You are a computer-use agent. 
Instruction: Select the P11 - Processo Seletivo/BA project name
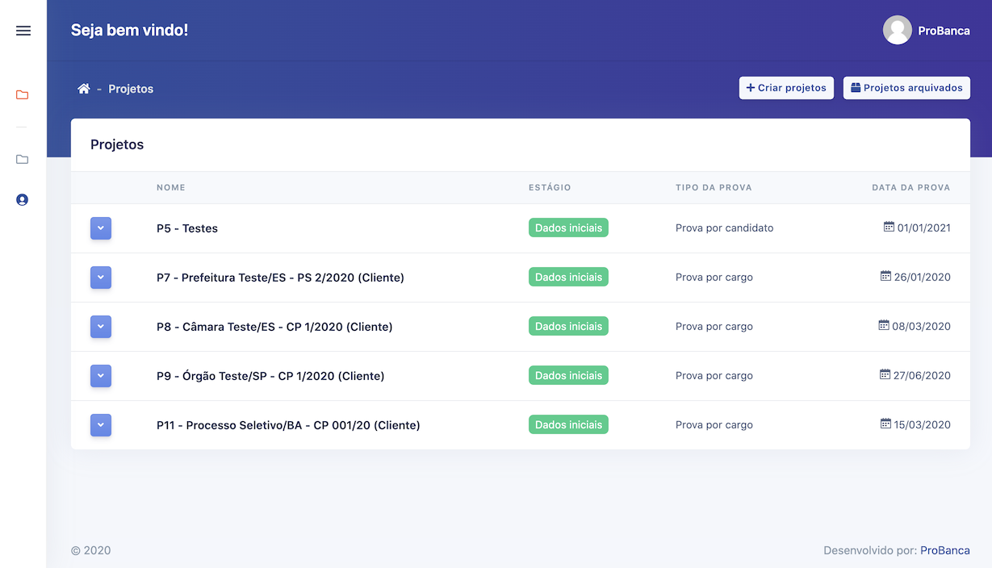click(x=288, y=425)
